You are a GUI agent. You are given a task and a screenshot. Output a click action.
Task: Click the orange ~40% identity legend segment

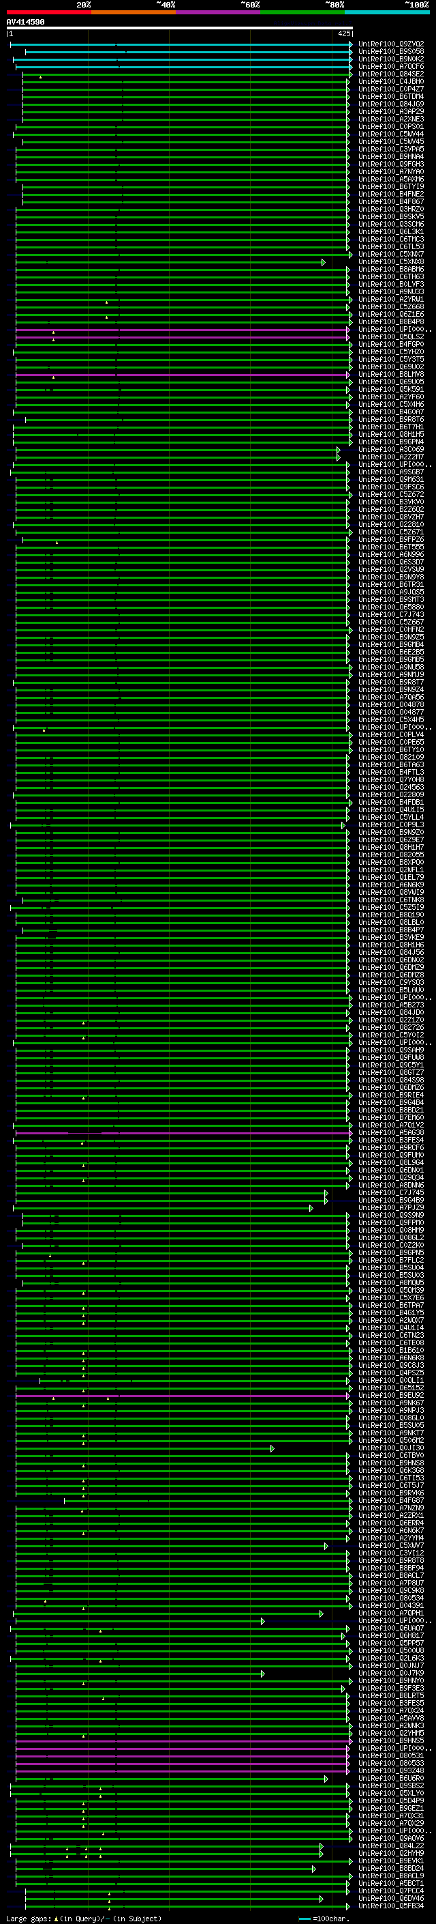[134, 12]
